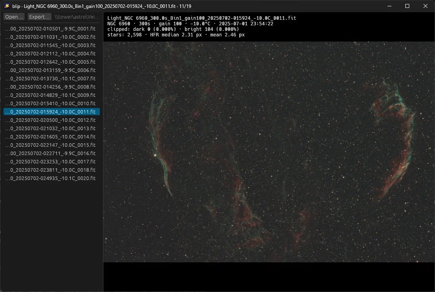Select file ending 022147_-10.0C_0015.fit
The width and height of the screenshot is (435, 292).
pyautogui.click(x=52, y=145)
